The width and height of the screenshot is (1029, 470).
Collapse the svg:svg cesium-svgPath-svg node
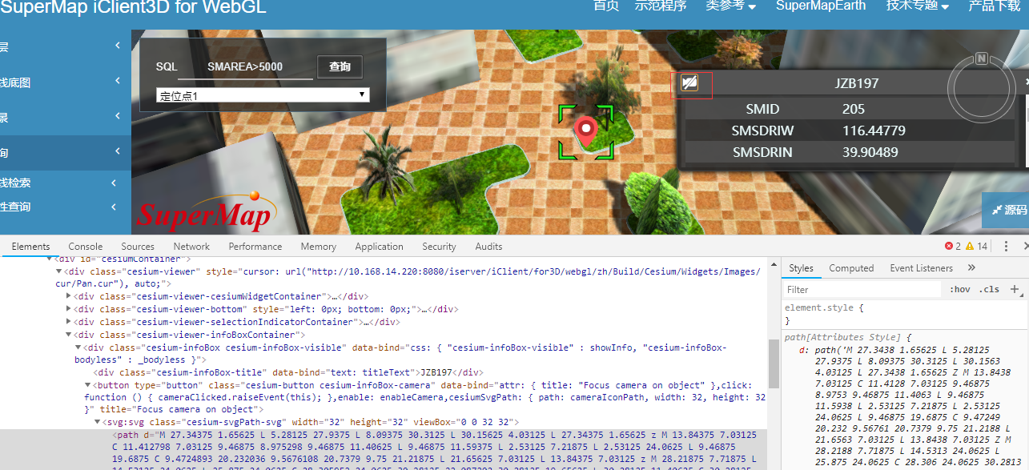tap(97, 422)
